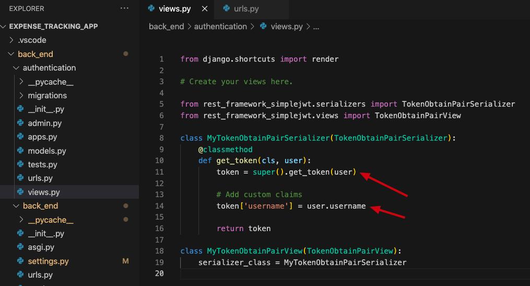
Task: Select the views.py tab
Action: (x=175, y=9)
